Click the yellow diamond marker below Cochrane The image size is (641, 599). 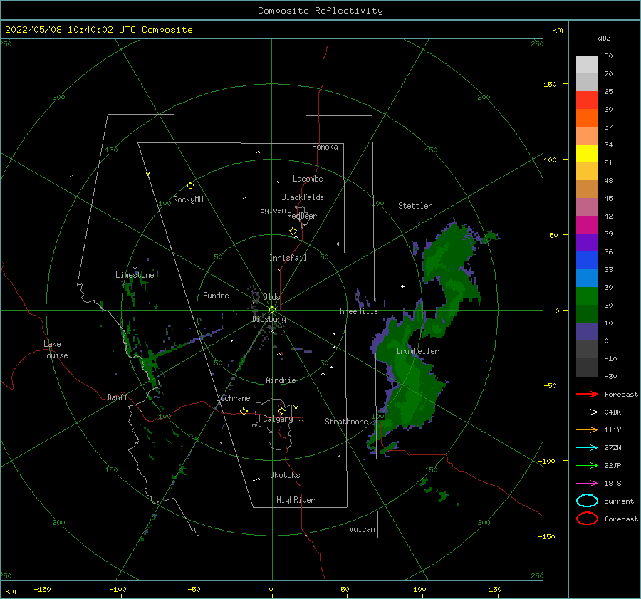tap(244, 412)
